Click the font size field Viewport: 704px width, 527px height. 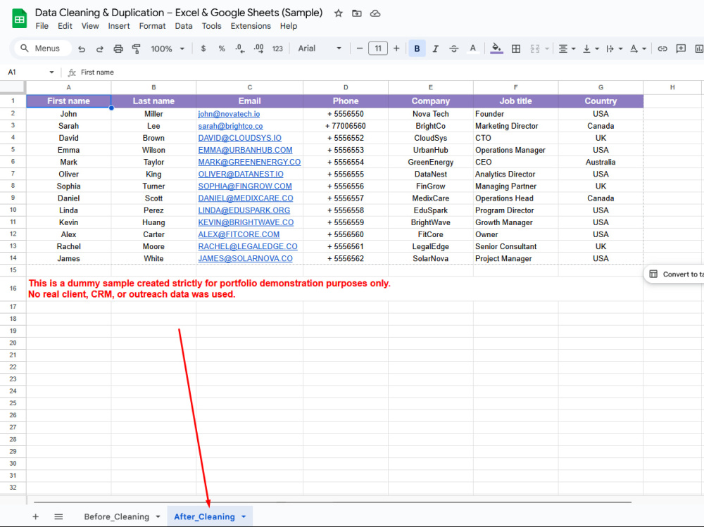(378, 49)
